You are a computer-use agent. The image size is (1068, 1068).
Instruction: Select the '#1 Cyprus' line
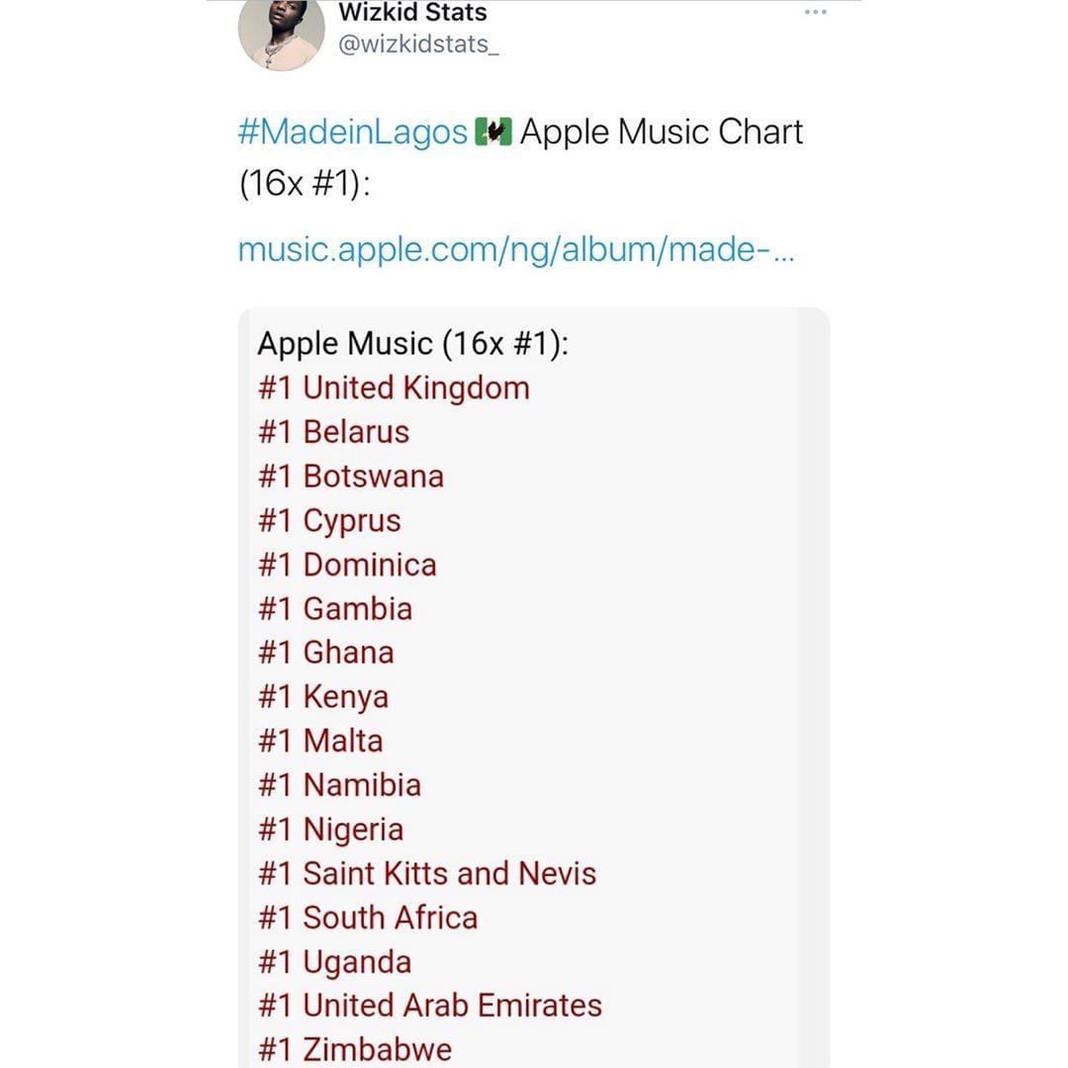[x=329, y=521]
